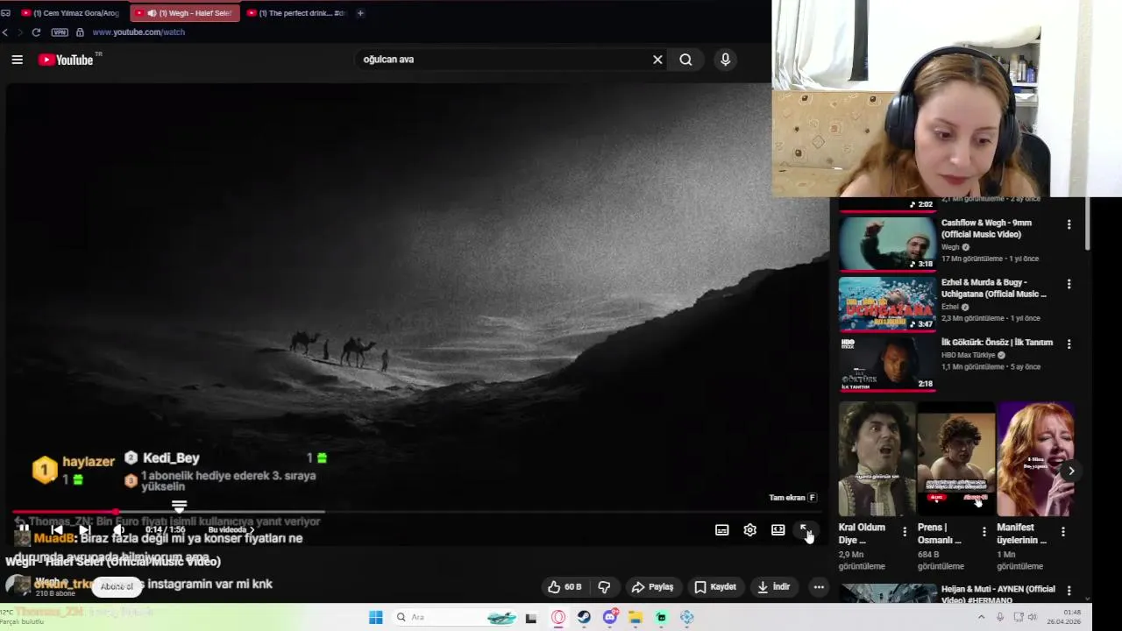Play the 'Cashflow & Wegh - 9mm' thumbnail
This screenshot has width=1122, height=631.
887,243
